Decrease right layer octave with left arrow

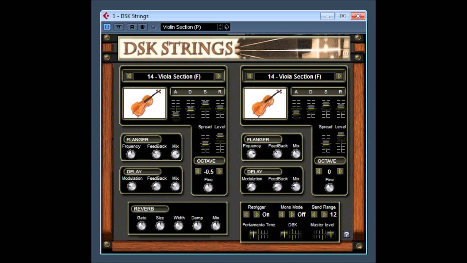pos(319,171)
